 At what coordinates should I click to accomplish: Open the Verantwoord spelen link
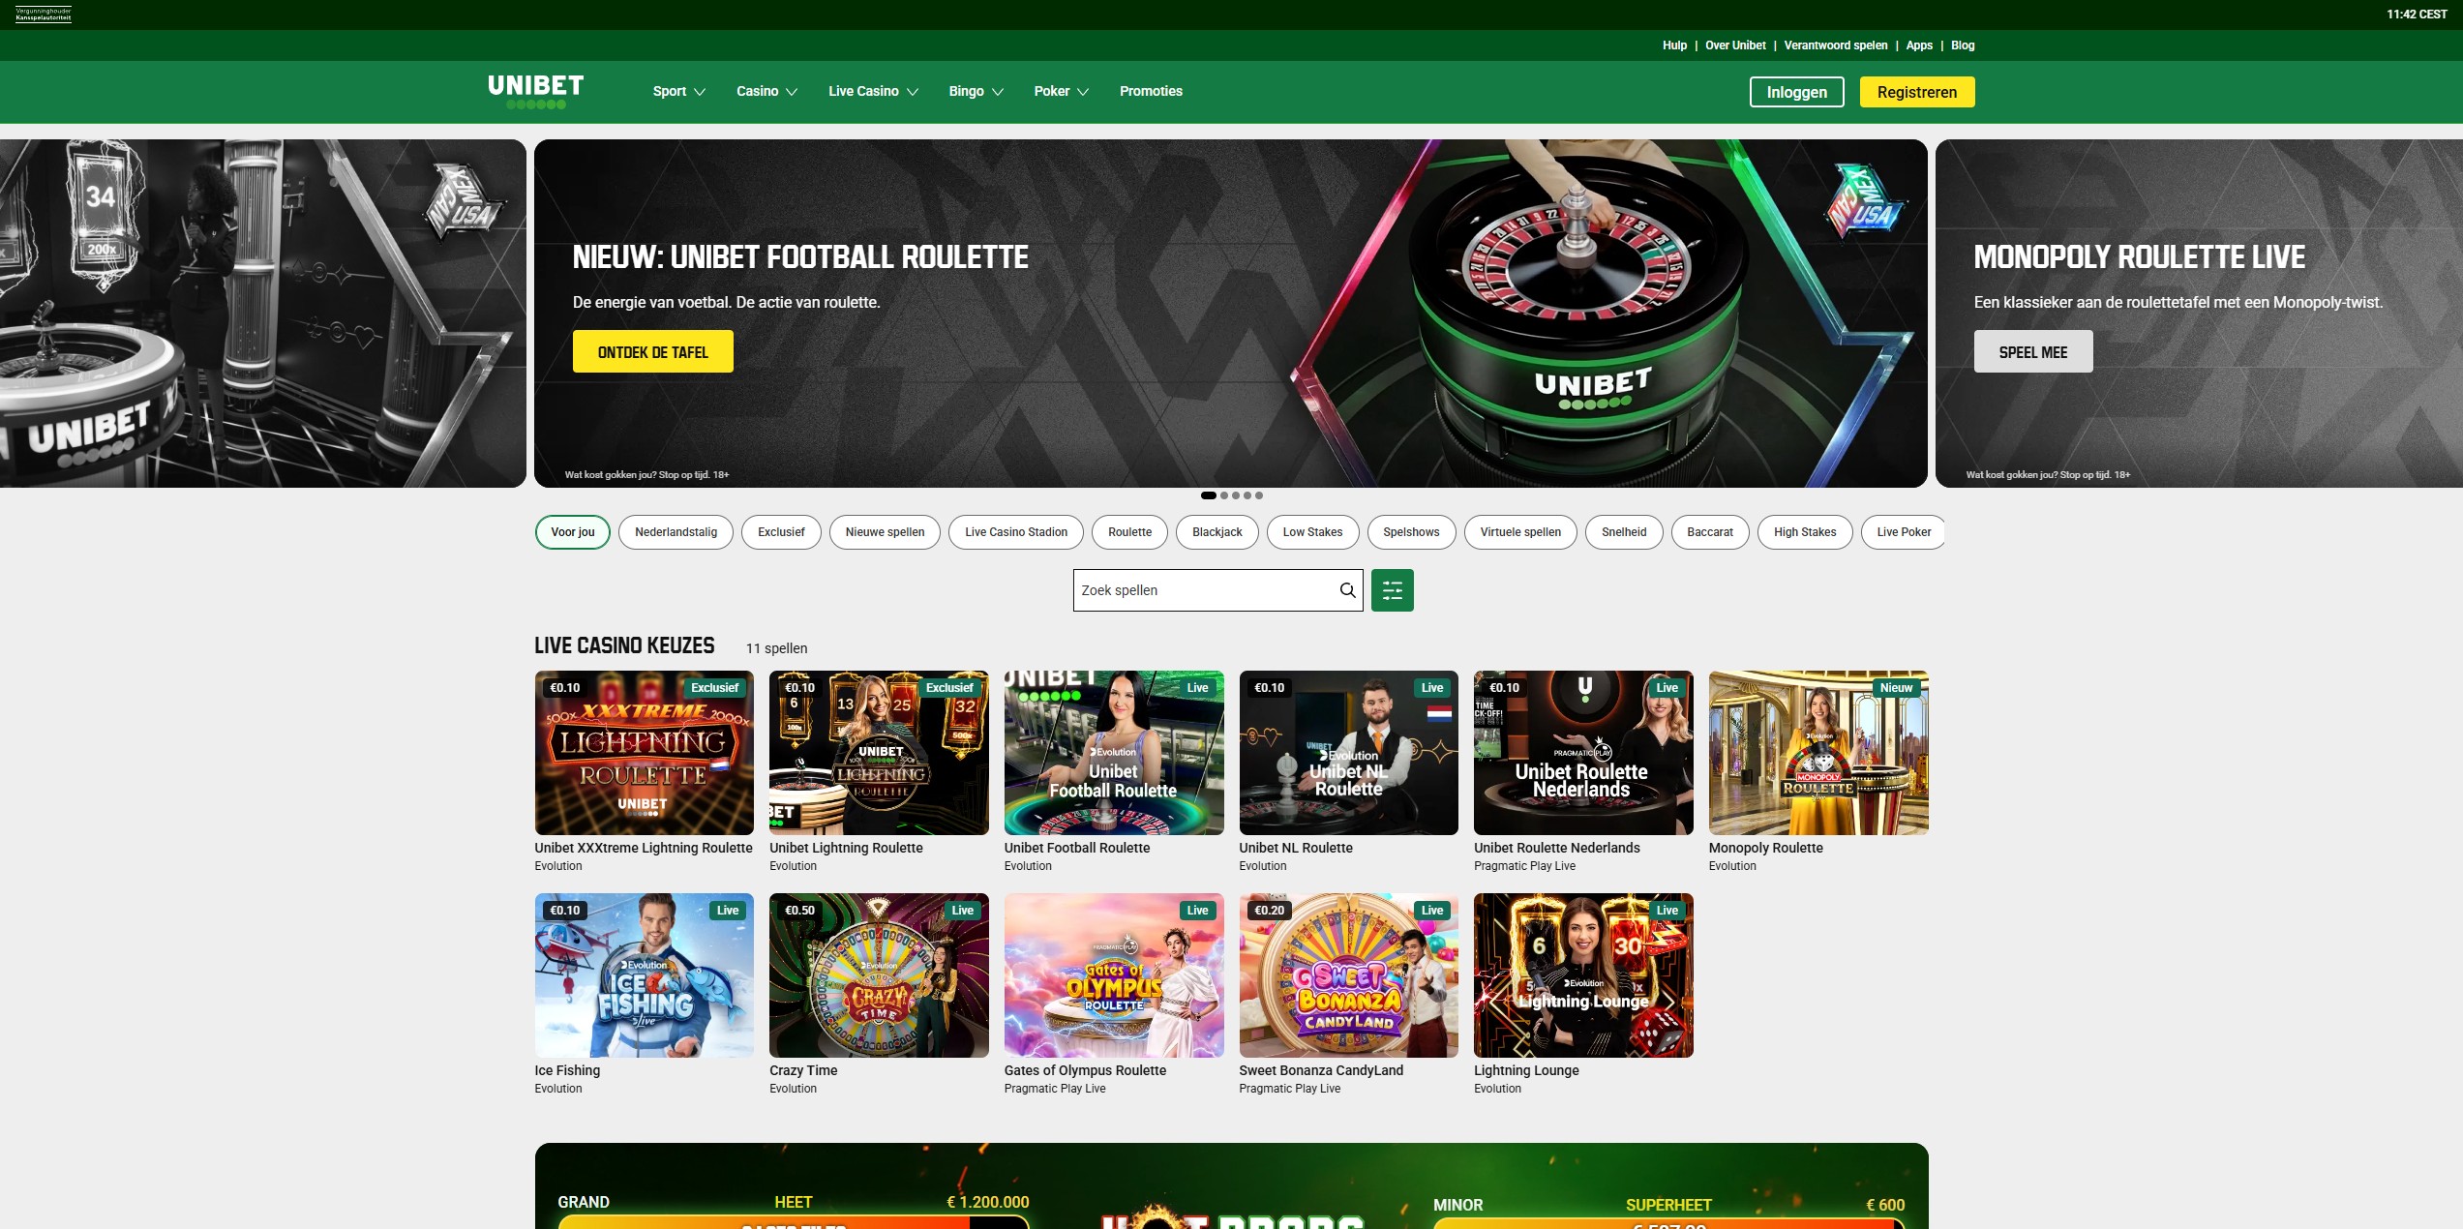(x=1835, y=45)
